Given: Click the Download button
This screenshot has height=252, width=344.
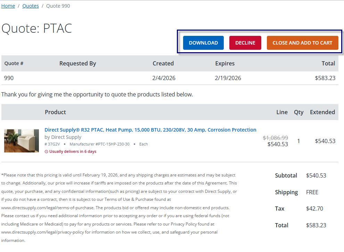Looking at the screenshot, I should 203,43.
